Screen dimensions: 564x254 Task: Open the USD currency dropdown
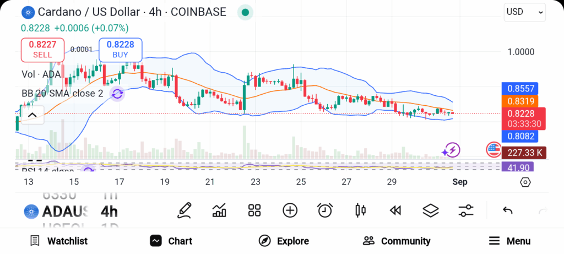coord(524,12)
